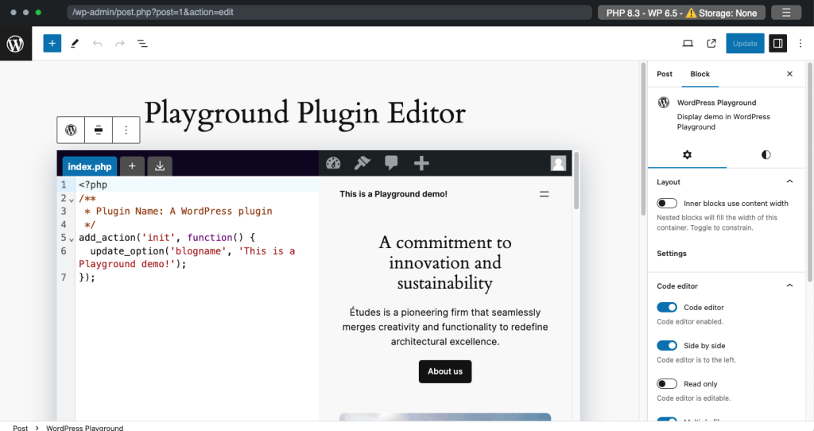Click the About us button

coord(445,371)
